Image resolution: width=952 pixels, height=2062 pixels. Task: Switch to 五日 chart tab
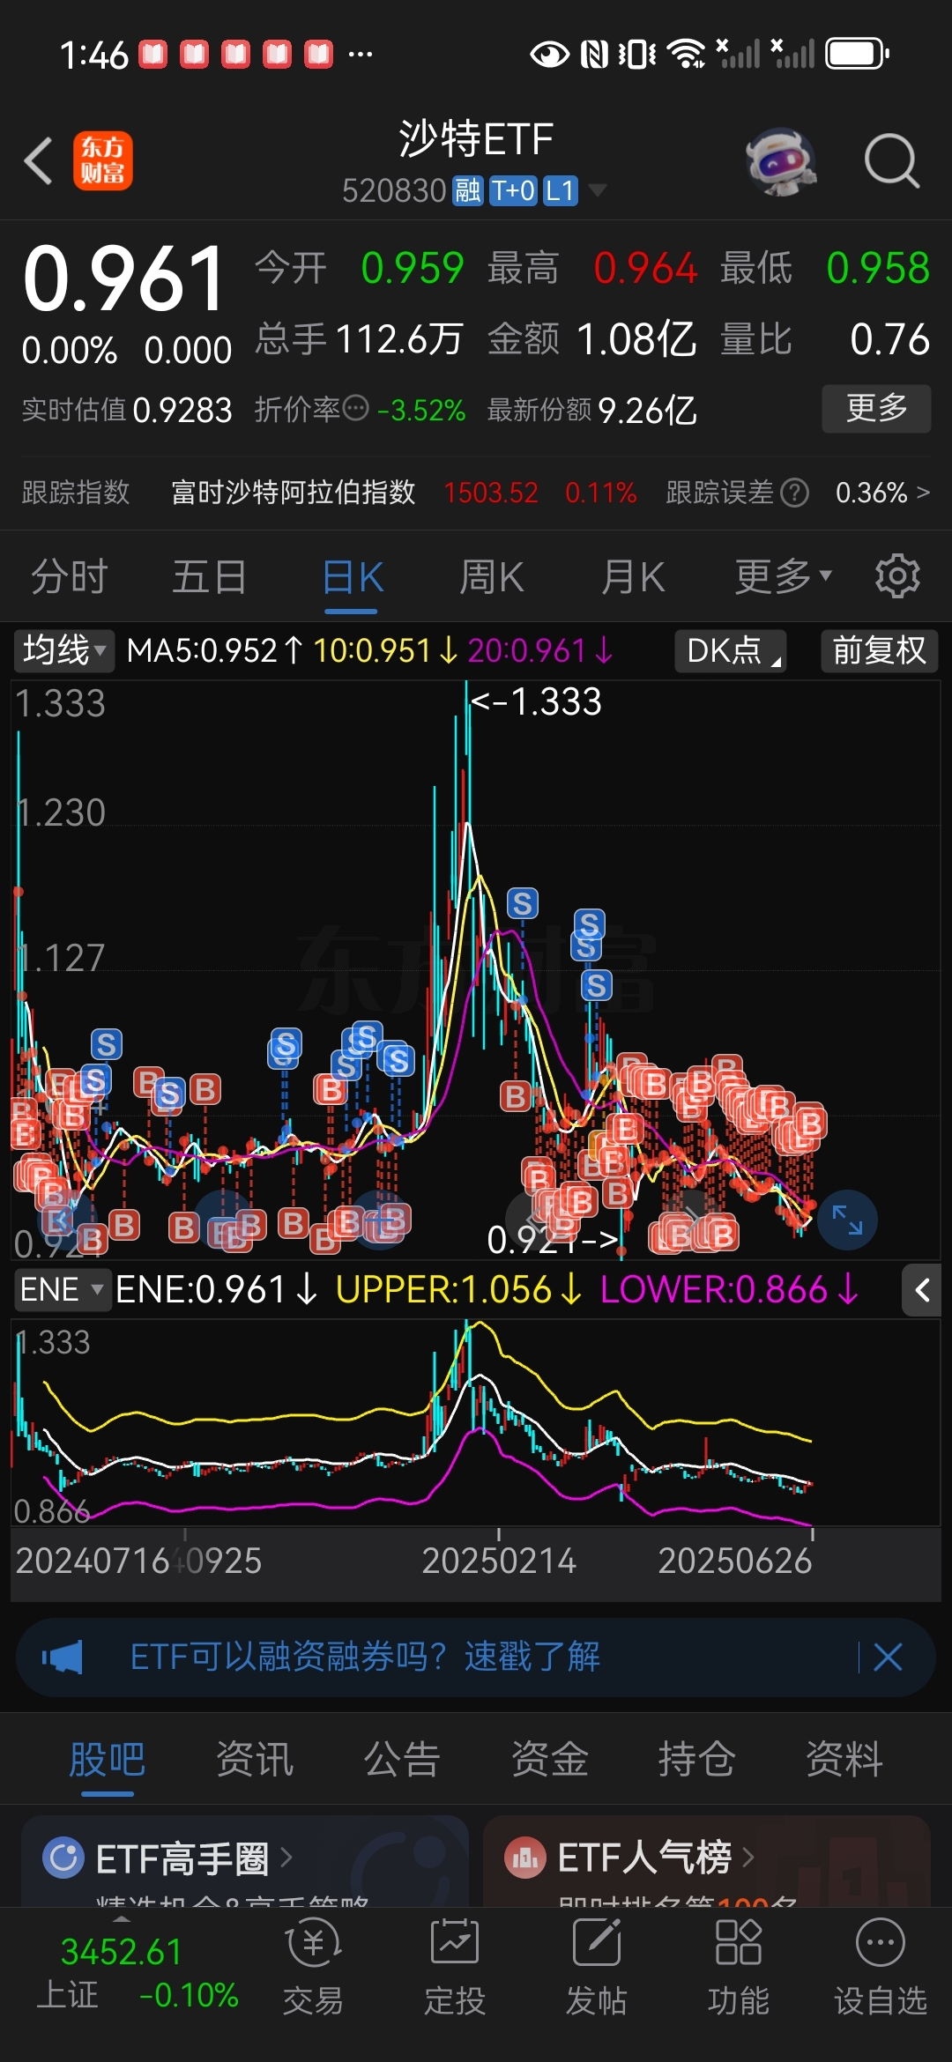click(210, 578)
